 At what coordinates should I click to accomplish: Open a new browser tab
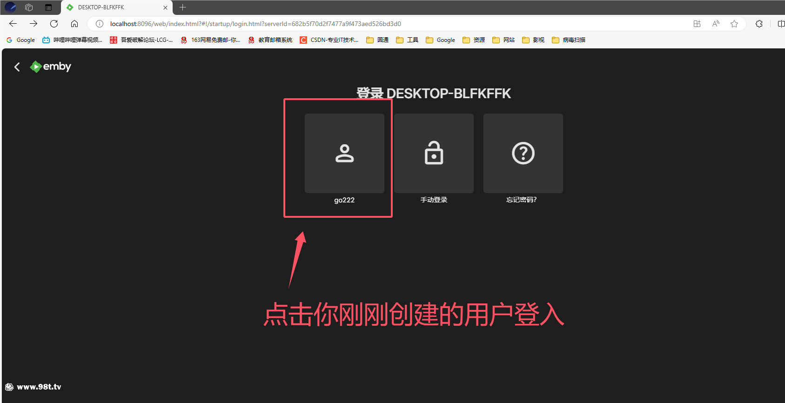pyautogui.click(x=182, y=7)
